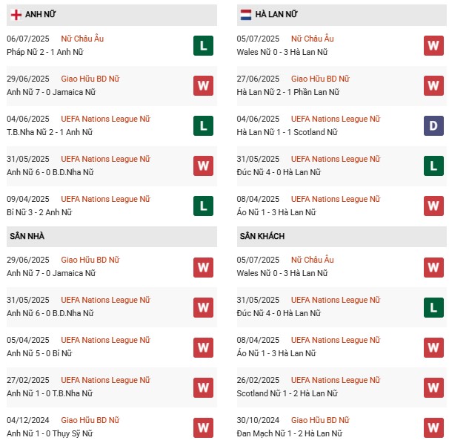Click the W badge for Đan Mạch Nữ 1-2 Hà Lan Nữ
The height and width of the screenshot is (446, 449).
433,427
